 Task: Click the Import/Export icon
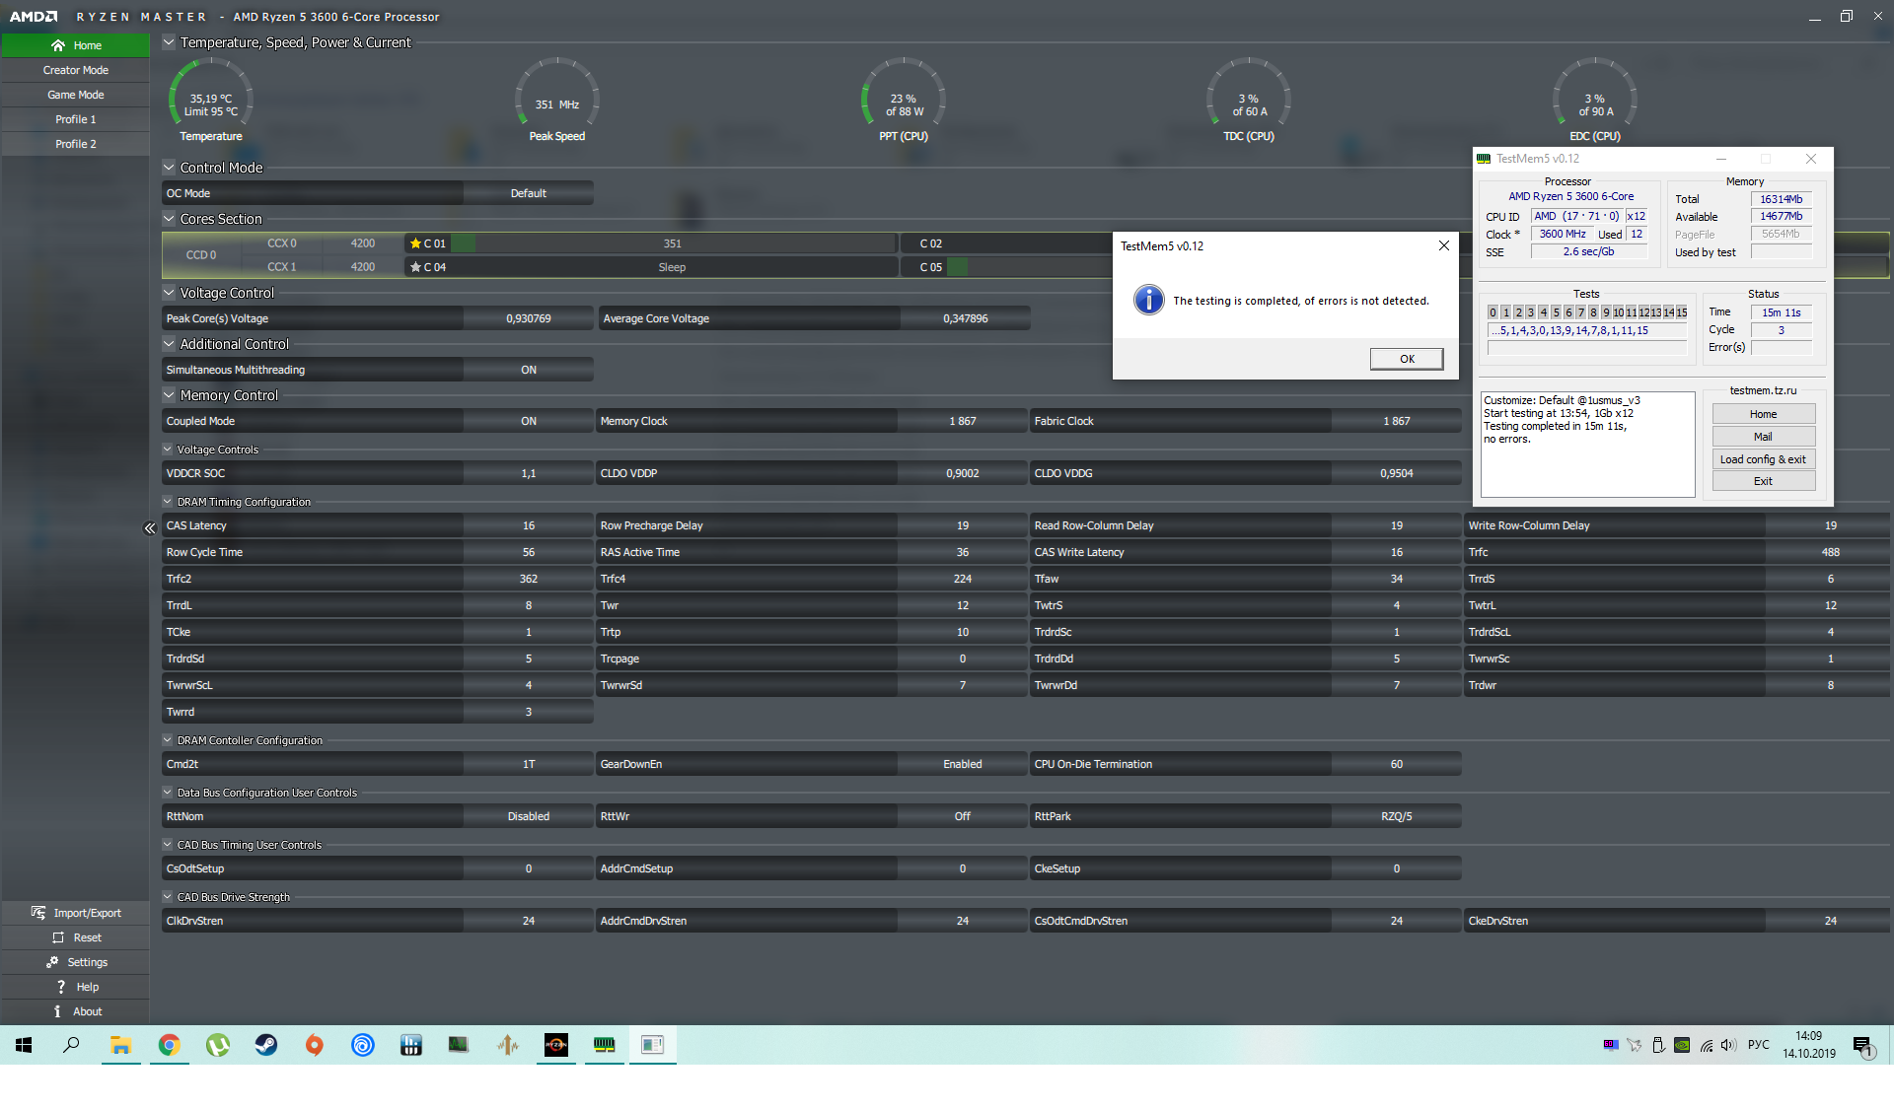click(38, 913)
